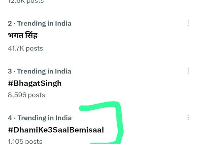Click the 41.7K posts count
Screen dimensions: 198x144
click(x=25, y=48)
